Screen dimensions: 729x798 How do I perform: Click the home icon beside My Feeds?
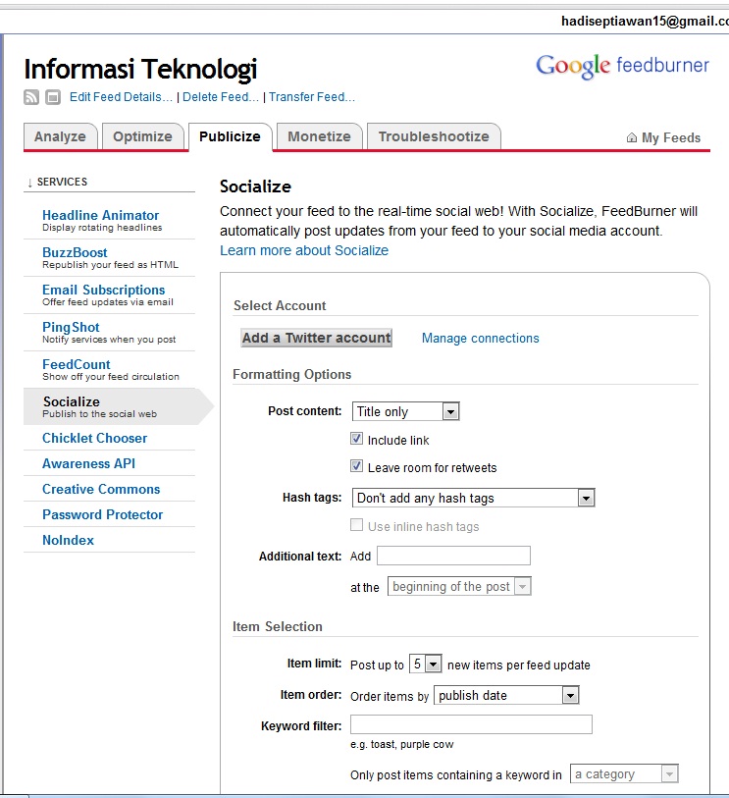[x=631, y=137]
